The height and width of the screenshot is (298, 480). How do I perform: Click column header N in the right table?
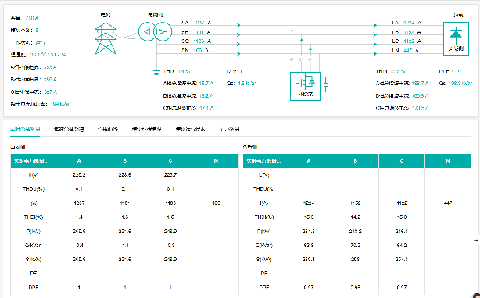(448, 161)
